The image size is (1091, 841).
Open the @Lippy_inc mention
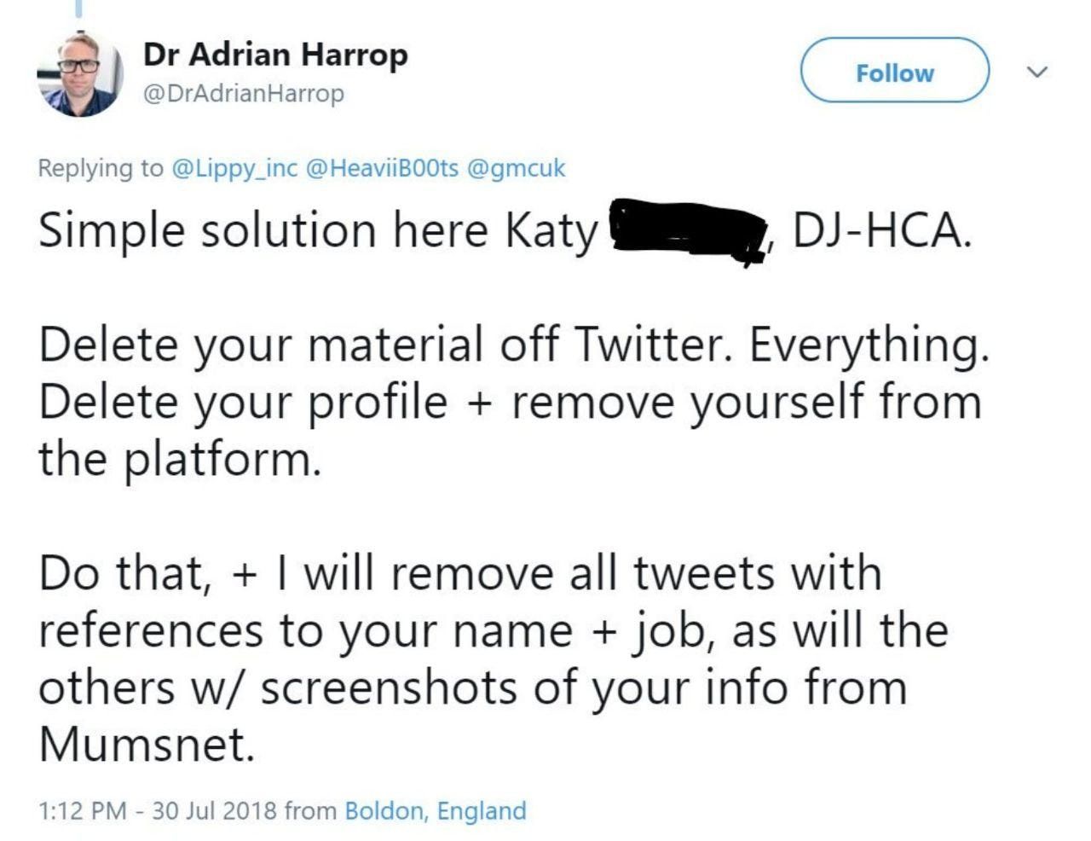click(x=234, y=168)
